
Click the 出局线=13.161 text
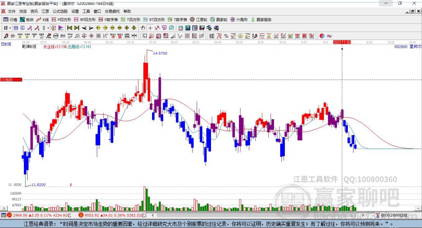coord(80,47)
